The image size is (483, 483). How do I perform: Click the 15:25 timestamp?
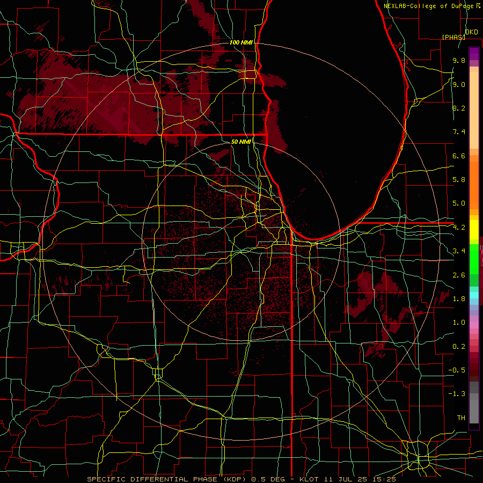click(385, 479)
